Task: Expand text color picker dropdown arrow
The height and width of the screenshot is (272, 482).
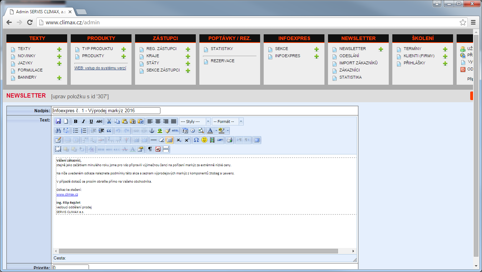Action: (x=216, y=131)
